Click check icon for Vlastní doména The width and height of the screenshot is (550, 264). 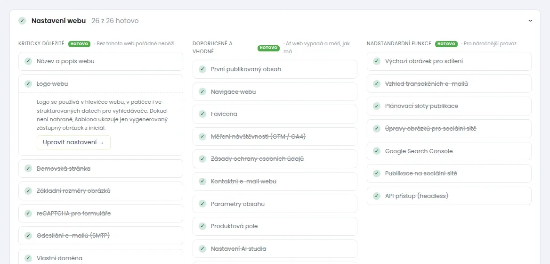point(28,258)
